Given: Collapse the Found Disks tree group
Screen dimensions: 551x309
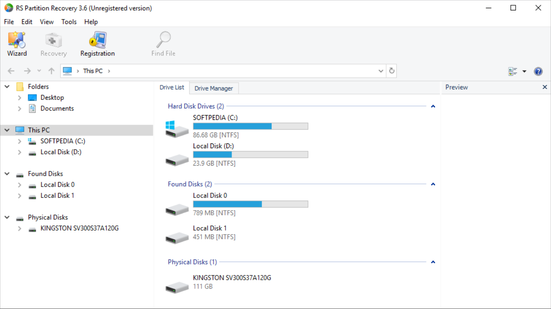Looking at the screenshot, I should (x=7, y=173).
